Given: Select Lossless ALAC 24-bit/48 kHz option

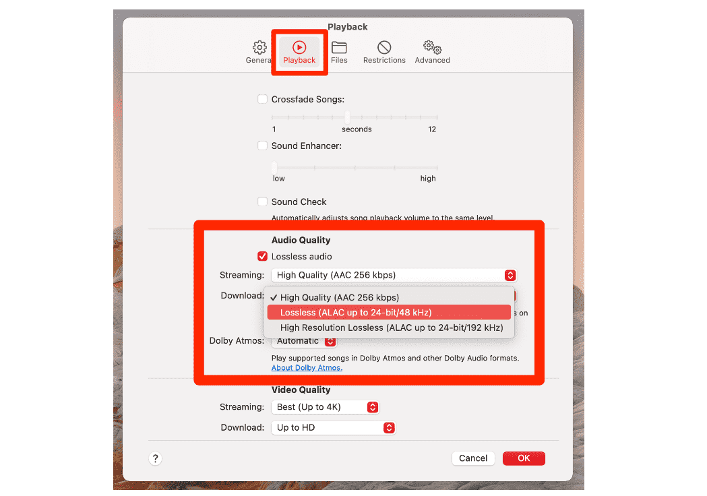Looking at the screenshot, I should click(389, 313).
